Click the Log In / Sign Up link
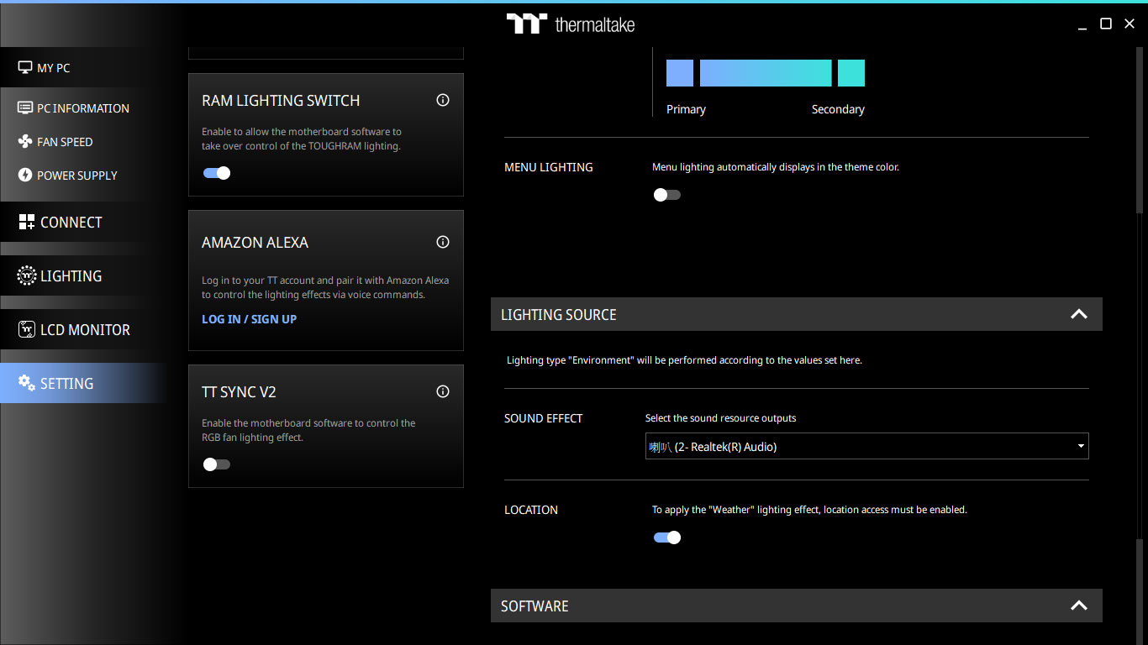The image size is (1148, 645). pyautogui.click(x=249, y=319)
